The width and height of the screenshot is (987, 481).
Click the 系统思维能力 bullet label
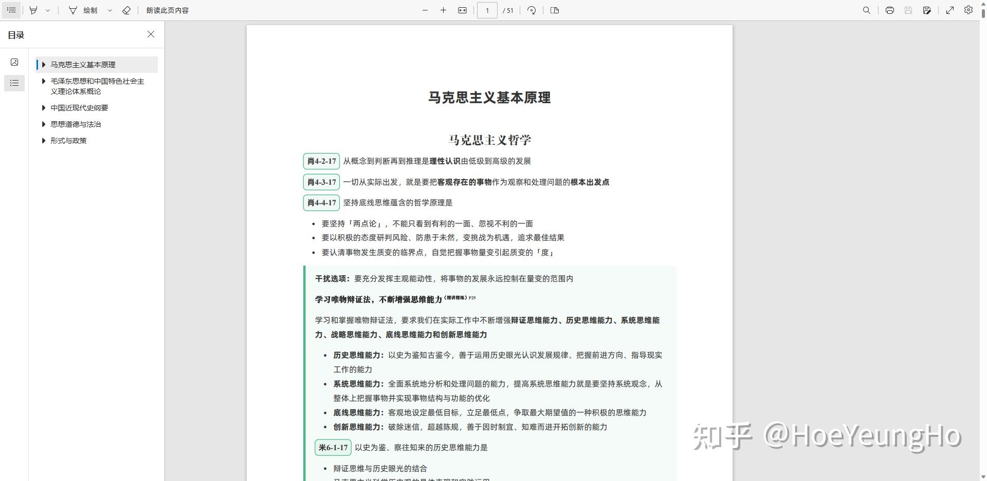coord(359,384)
